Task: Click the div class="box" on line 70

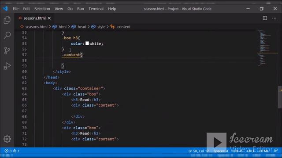Action: coord(81,128)
